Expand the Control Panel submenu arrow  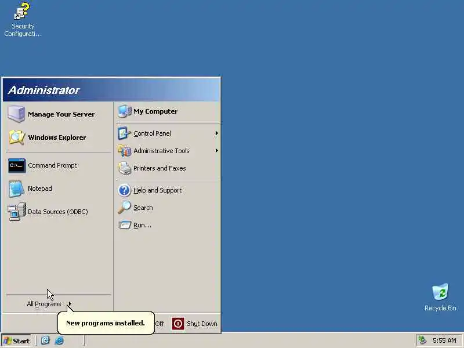216,133
